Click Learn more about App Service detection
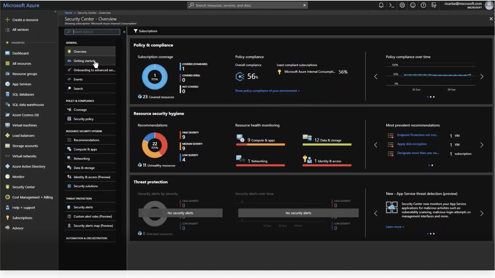The height and width of the screenshot is (278, 495). 395,227
